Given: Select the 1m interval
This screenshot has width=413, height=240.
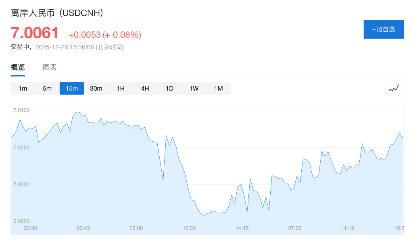Looking at the screenshot, I should point(23,88).
